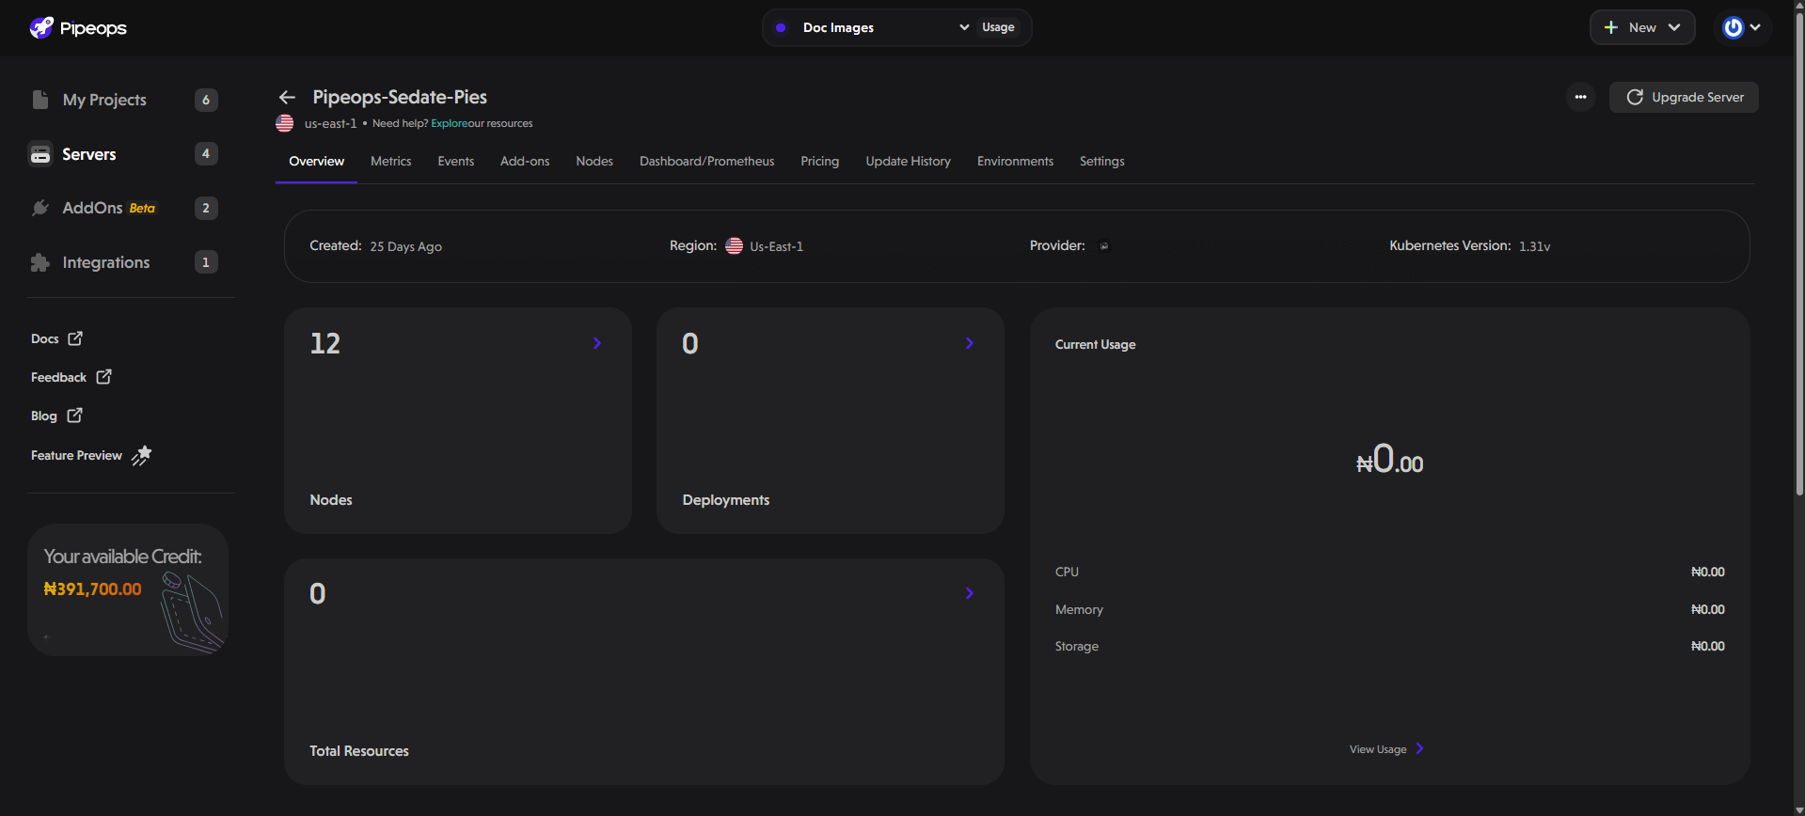Click the back arrow beside Pipeops-Sedate-Pies
The image size is (1805, 816).
coord(287,97)
